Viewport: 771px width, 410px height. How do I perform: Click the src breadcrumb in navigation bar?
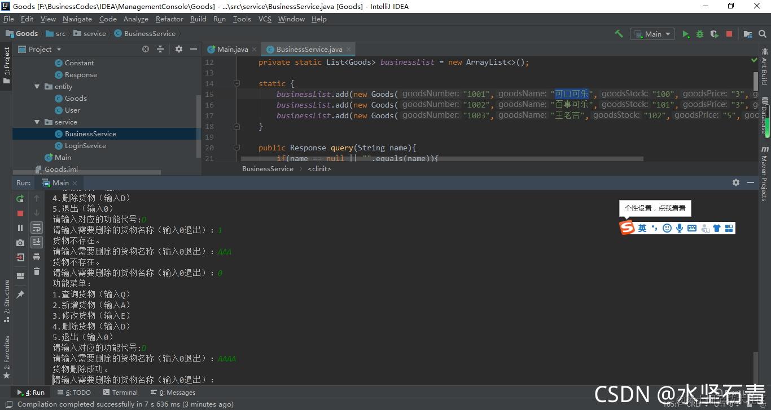(55, 34)
